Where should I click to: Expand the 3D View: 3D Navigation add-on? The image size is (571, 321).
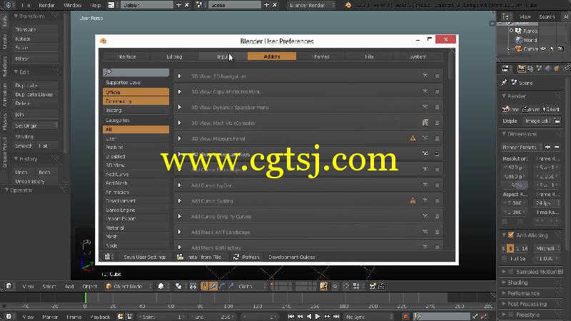pos(180,76)
